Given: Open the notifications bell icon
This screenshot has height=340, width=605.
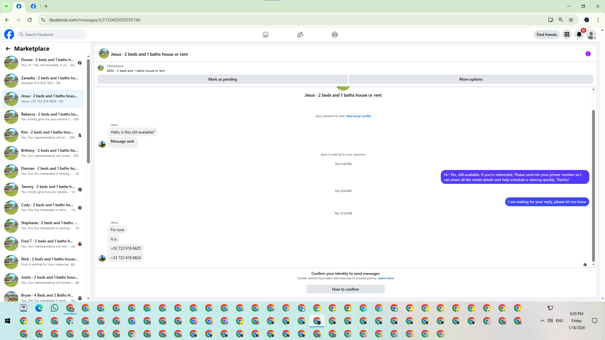Looking at the screenshot, I should 579,35.
